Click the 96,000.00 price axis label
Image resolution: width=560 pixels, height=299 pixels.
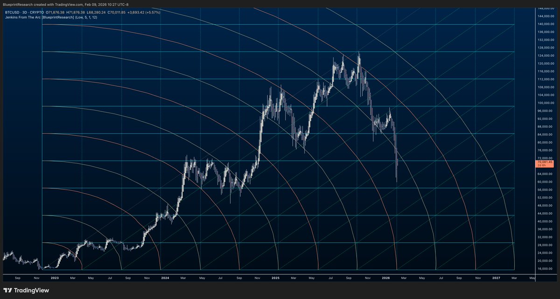(x=545, y=111)
